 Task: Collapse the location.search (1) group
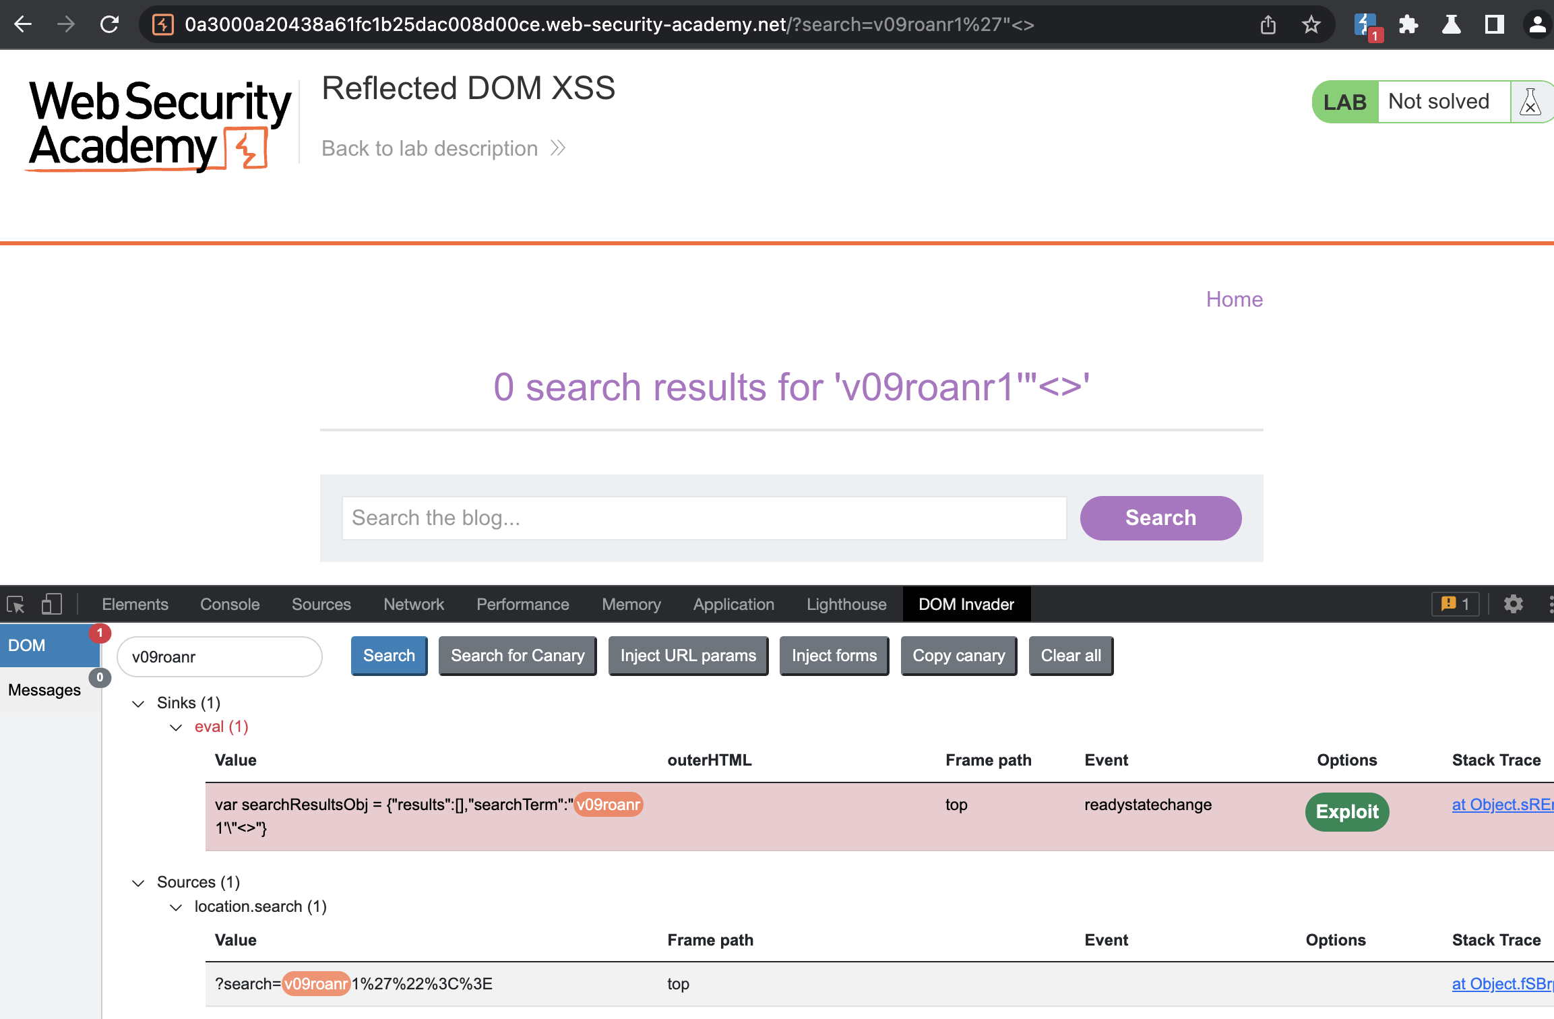[x=176, y=907]
